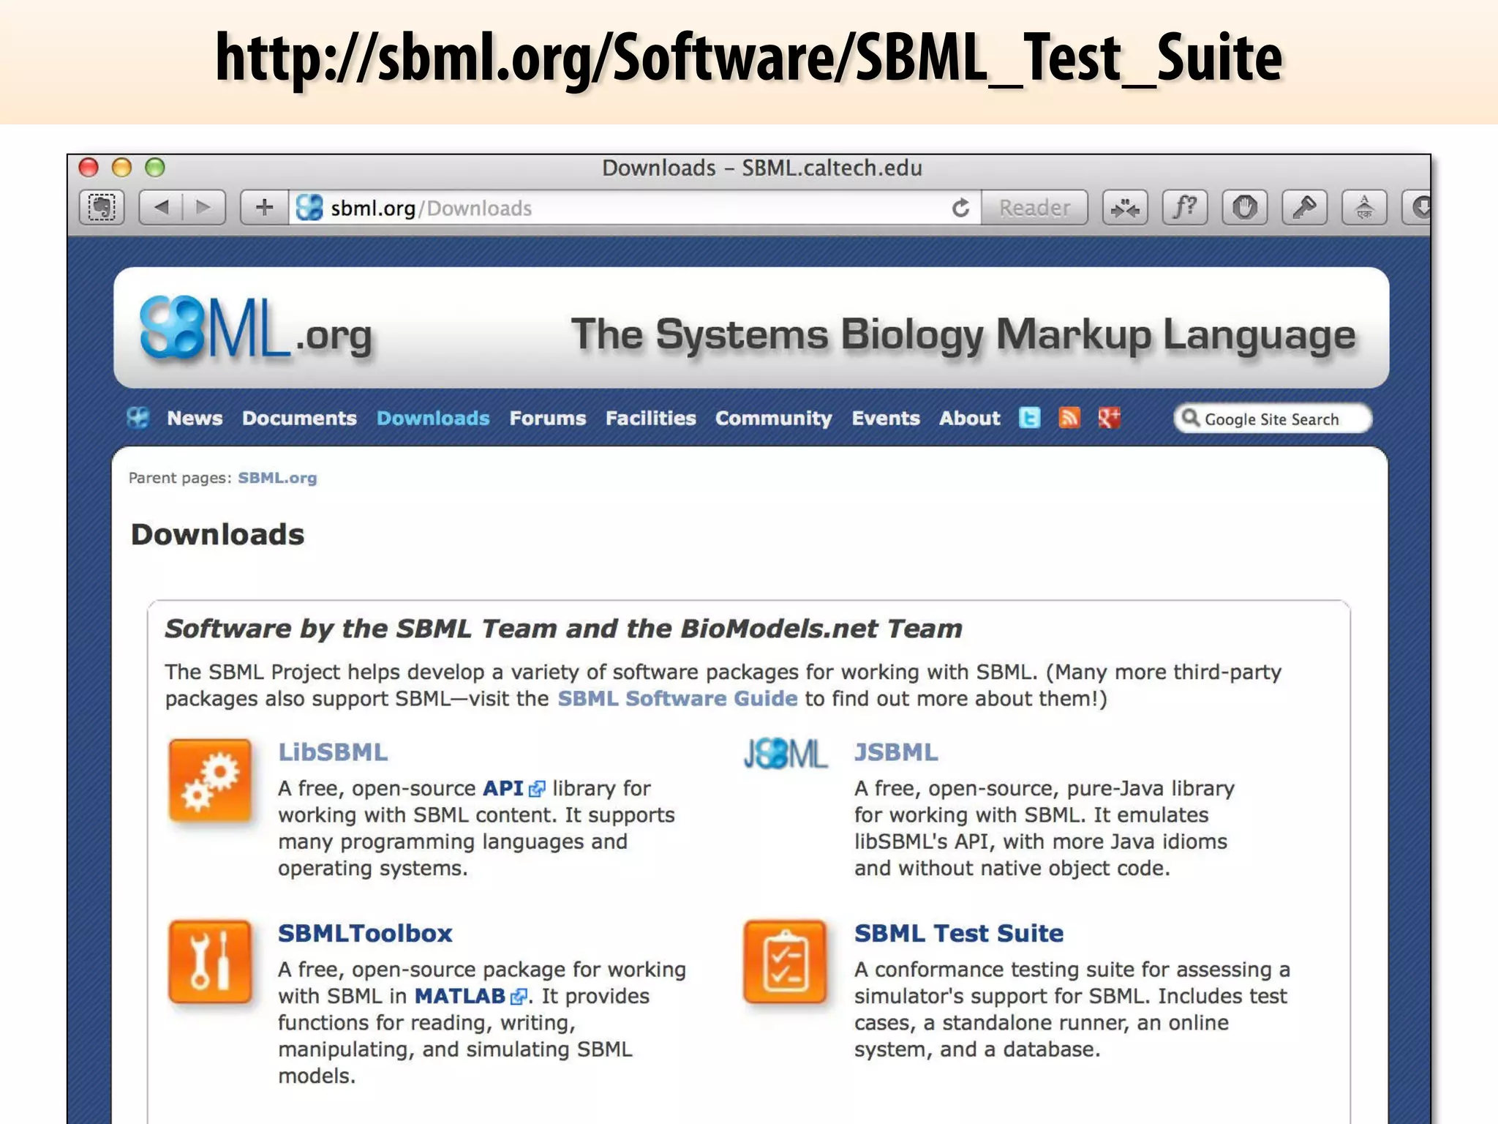Open the Forums menu item

coord(548,419)
